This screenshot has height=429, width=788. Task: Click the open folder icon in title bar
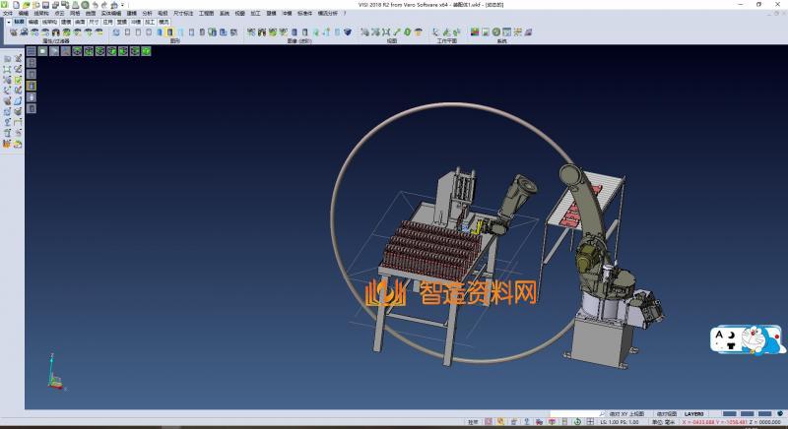coord(28,5)
